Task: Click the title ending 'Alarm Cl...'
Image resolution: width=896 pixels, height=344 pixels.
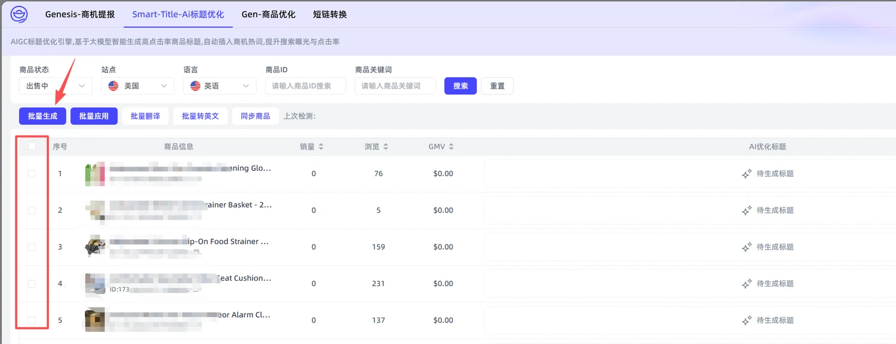Action: coord(190,315)
